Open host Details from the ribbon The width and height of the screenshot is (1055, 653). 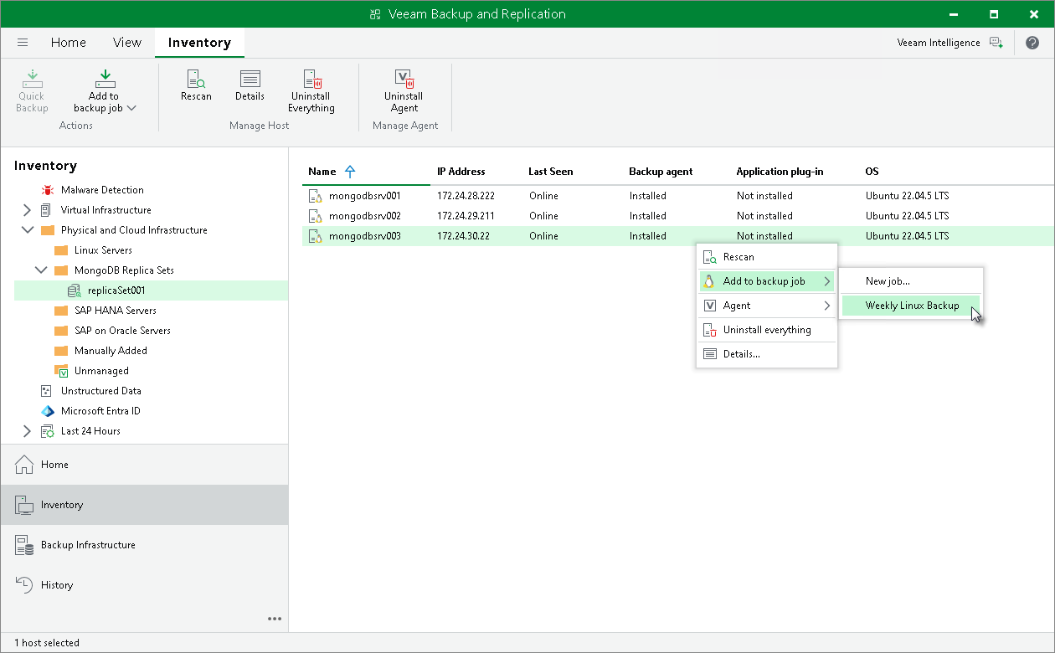(x=250, y=86)
